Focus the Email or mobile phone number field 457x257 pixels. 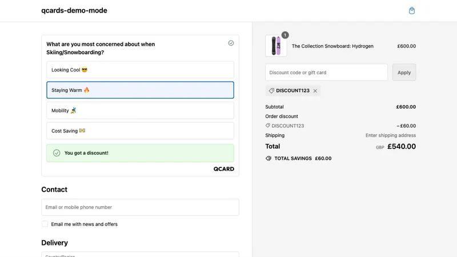[x=140, y=207]
